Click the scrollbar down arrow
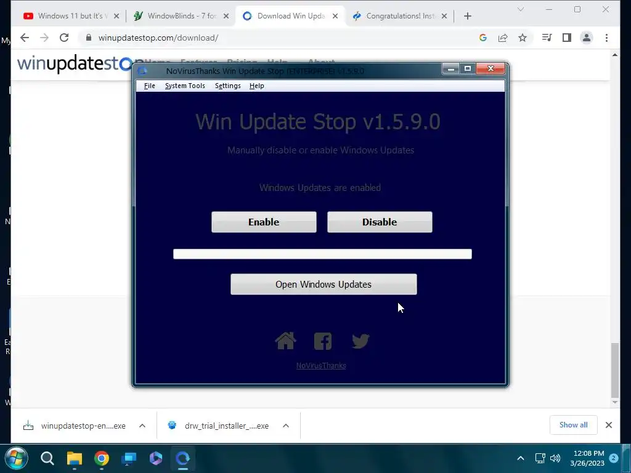The image size is (631, 473). click(614, 402)
